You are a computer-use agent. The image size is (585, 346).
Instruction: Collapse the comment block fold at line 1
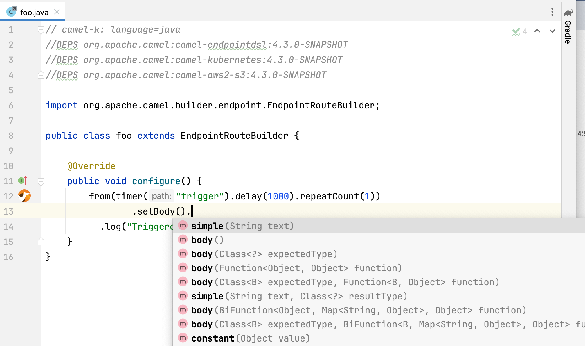(x=41, y=29)
